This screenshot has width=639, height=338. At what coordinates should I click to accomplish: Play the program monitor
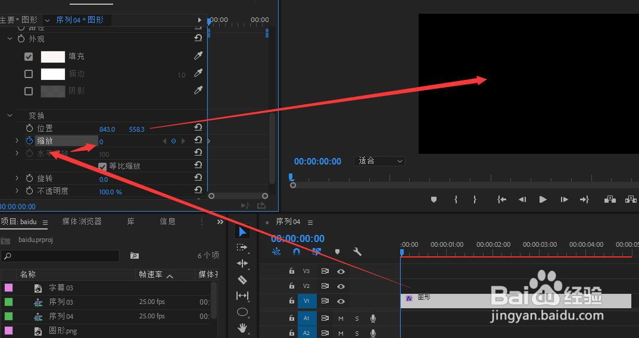543,199
